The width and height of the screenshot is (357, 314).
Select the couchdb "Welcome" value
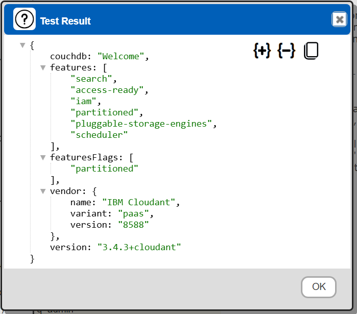[121, 56]
